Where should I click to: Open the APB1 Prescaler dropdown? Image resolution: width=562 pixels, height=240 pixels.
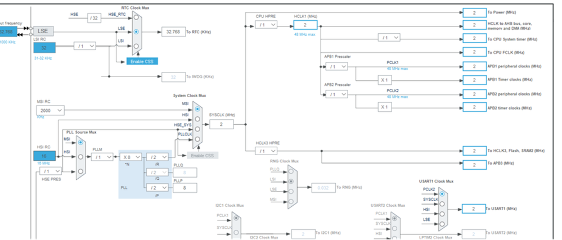coord(336,67)
